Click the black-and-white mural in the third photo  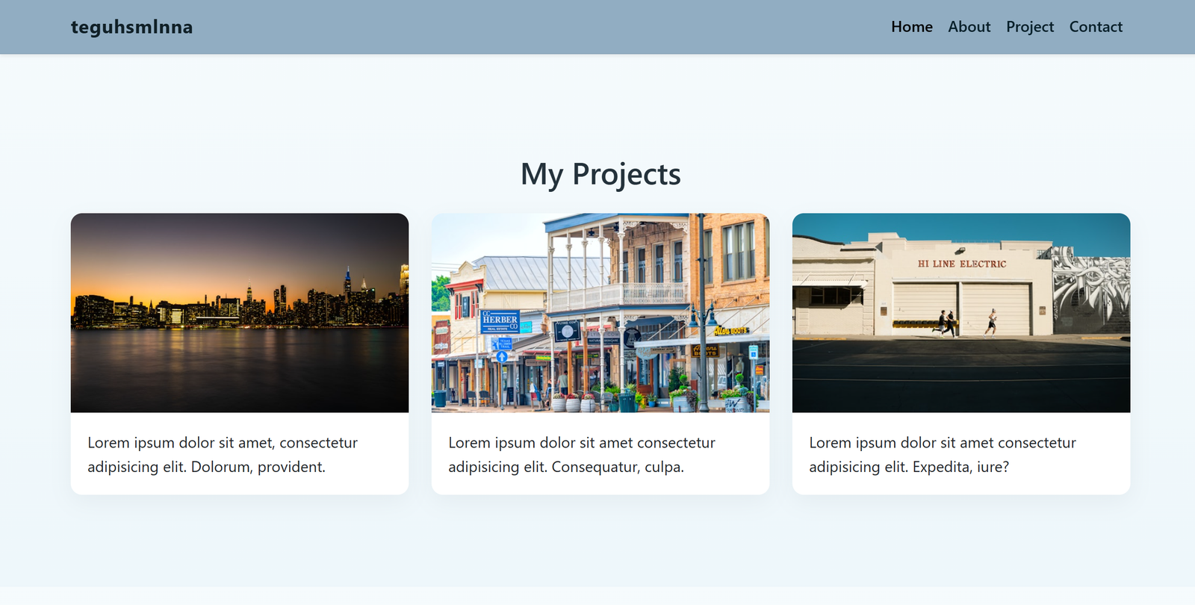[1090, 288]
